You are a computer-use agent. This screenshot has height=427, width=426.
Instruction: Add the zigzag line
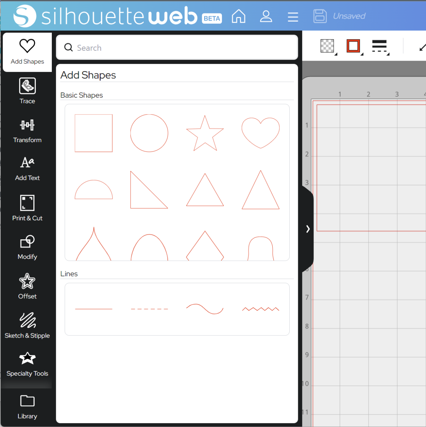[261, 309]
